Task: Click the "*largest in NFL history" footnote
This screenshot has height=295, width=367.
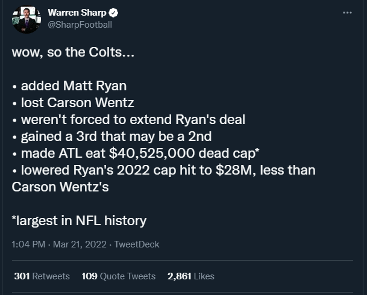Action: [79, 220]
